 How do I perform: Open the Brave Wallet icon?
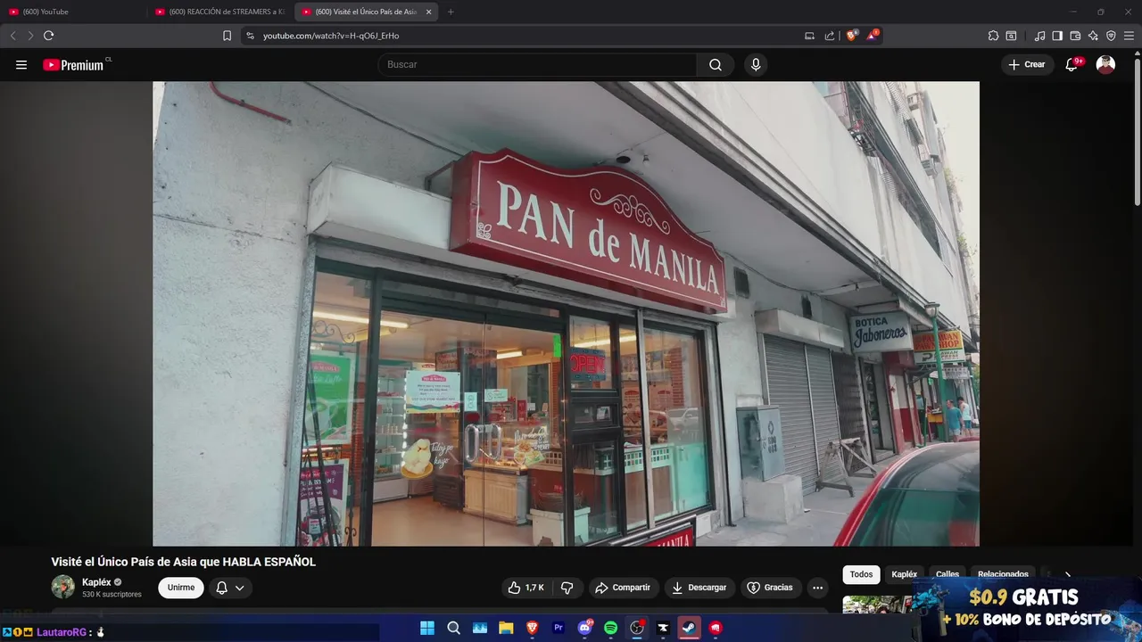1075,36
